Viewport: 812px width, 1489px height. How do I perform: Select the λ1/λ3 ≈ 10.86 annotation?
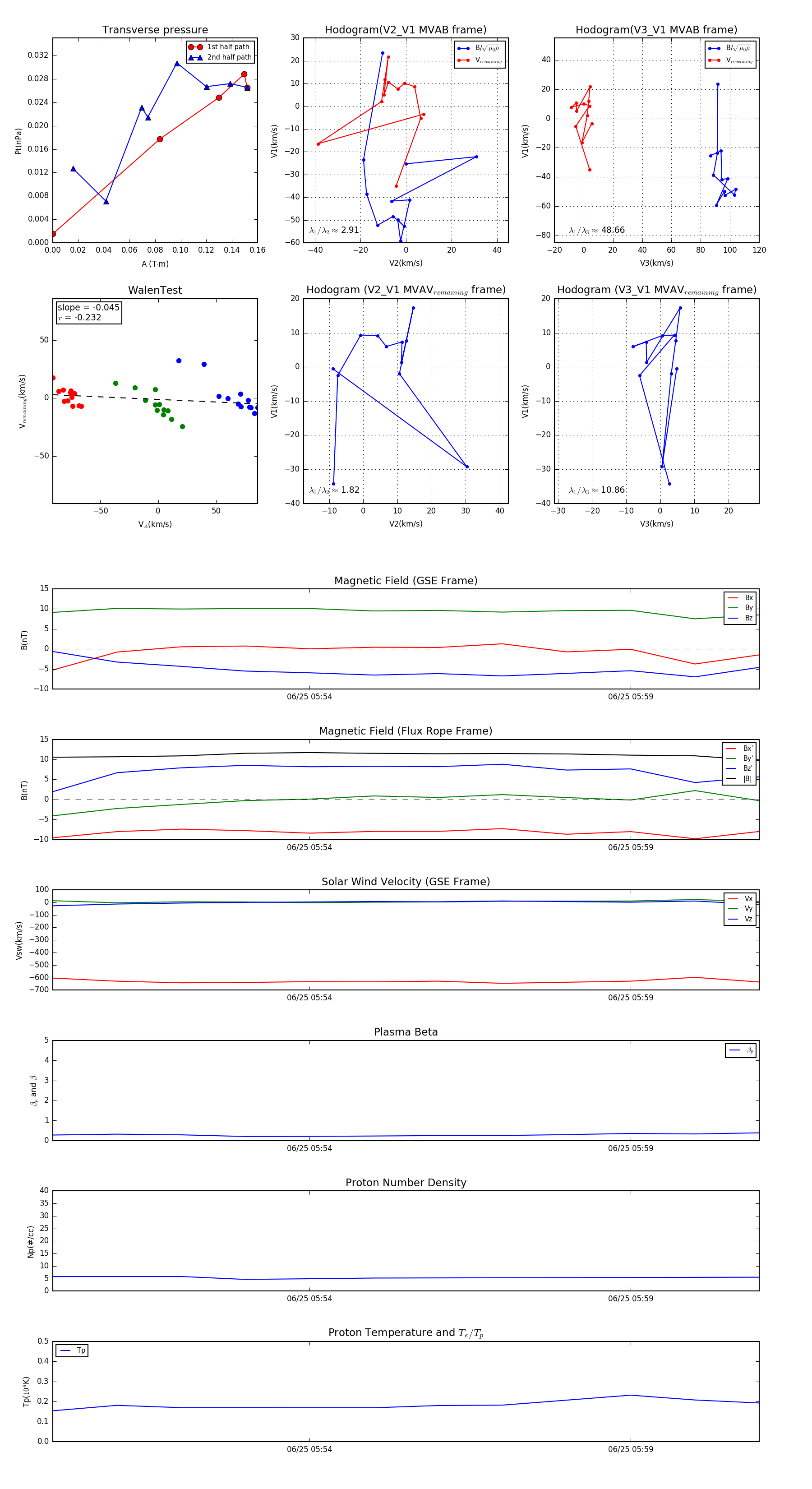[597, 490]
